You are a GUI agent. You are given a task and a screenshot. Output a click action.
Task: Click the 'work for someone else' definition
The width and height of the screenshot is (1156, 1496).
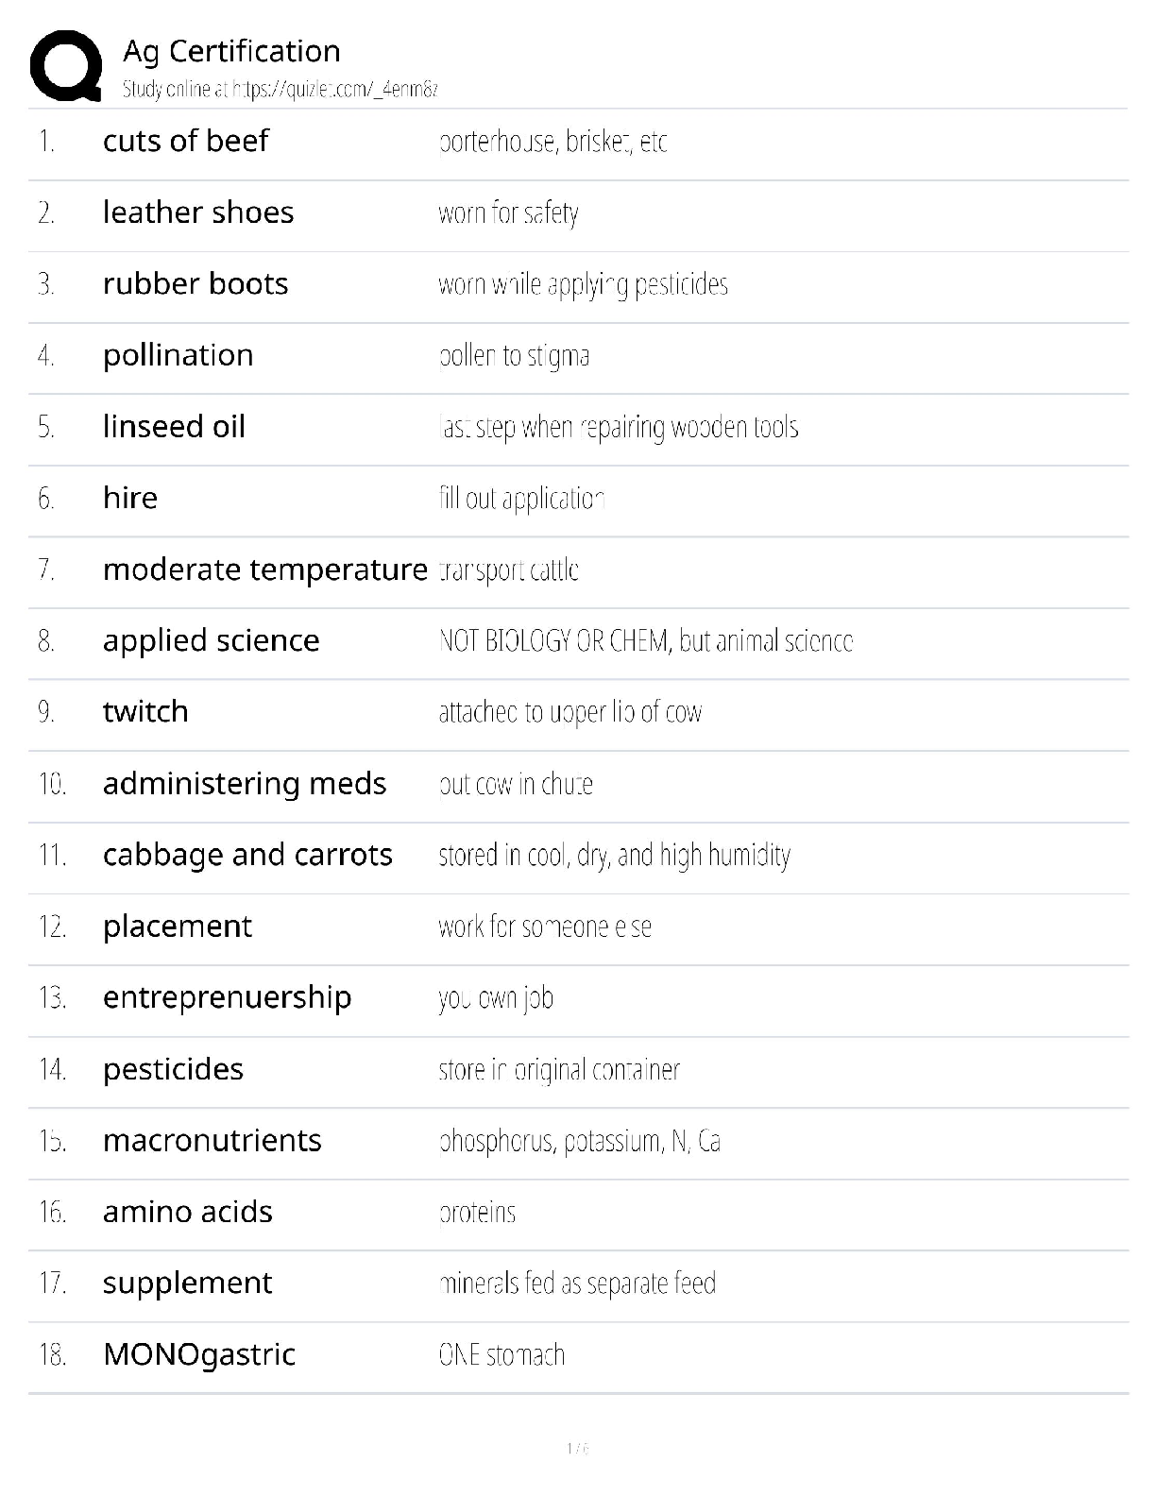click(545, 926)
